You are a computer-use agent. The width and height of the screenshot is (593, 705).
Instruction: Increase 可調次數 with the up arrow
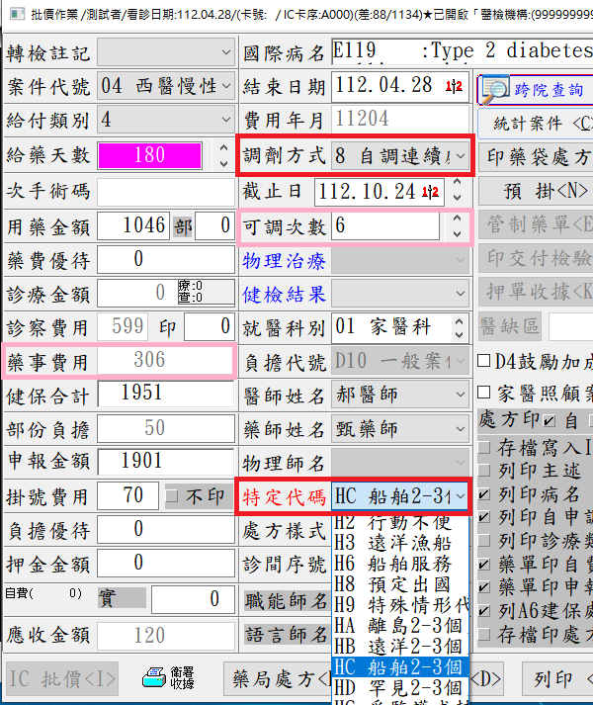456,220
